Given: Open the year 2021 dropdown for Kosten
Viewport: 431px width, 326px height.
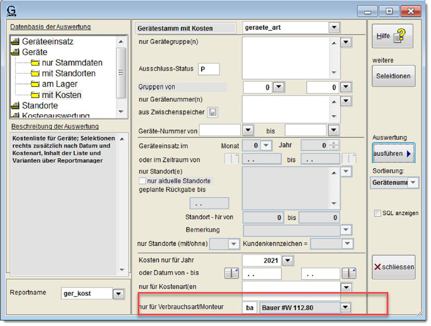Looking at the screenshot, I should 287,261.
